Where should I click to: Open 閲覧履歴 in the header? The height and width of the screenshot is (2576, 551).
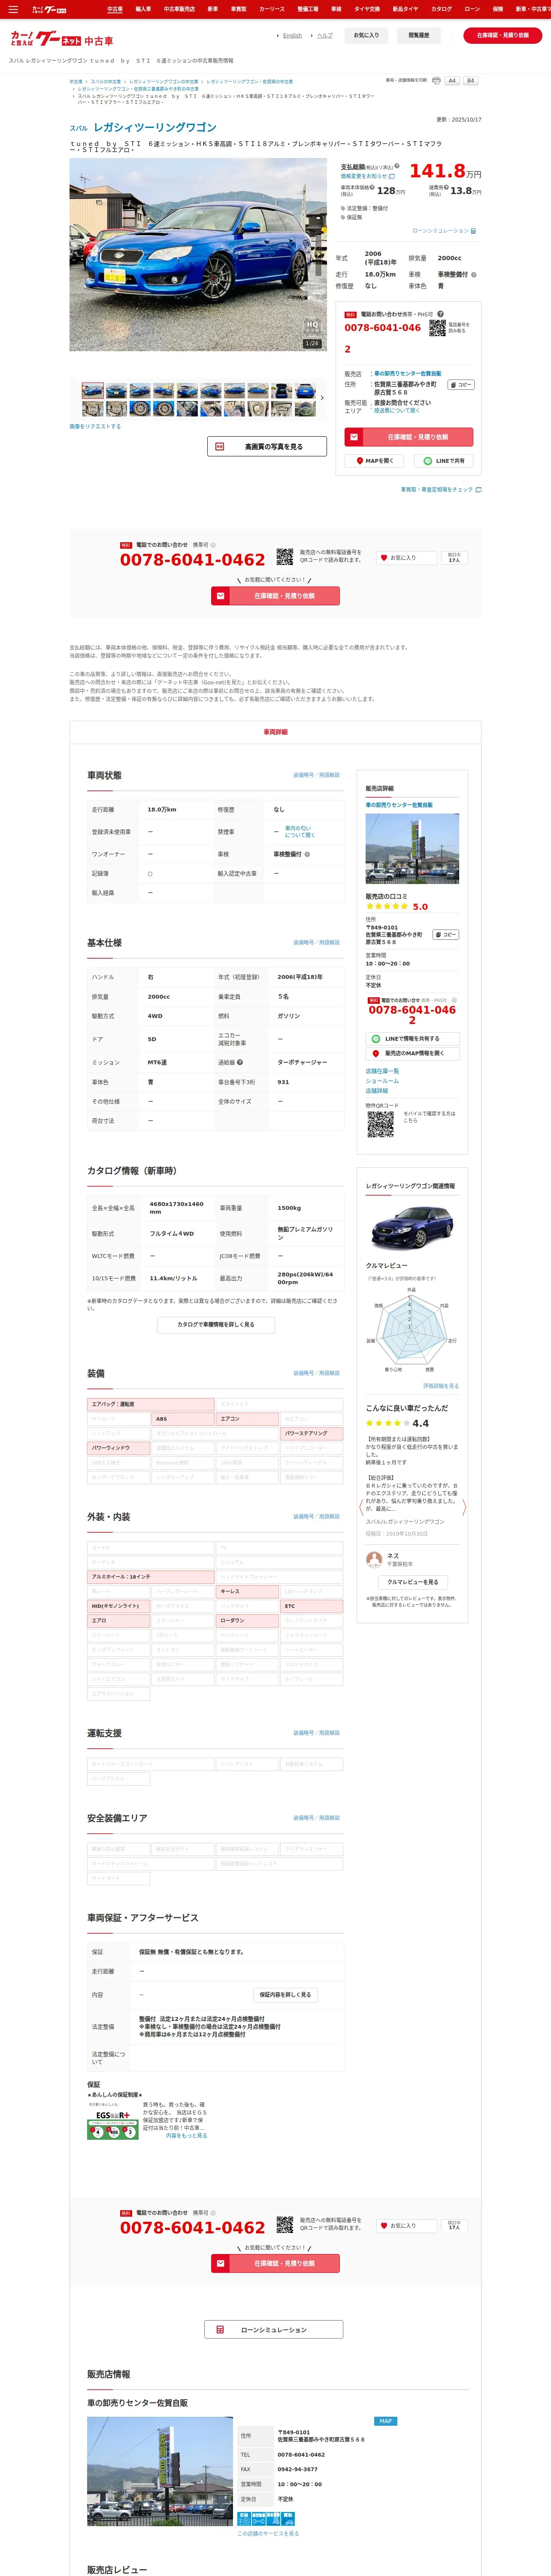point(419,35)
